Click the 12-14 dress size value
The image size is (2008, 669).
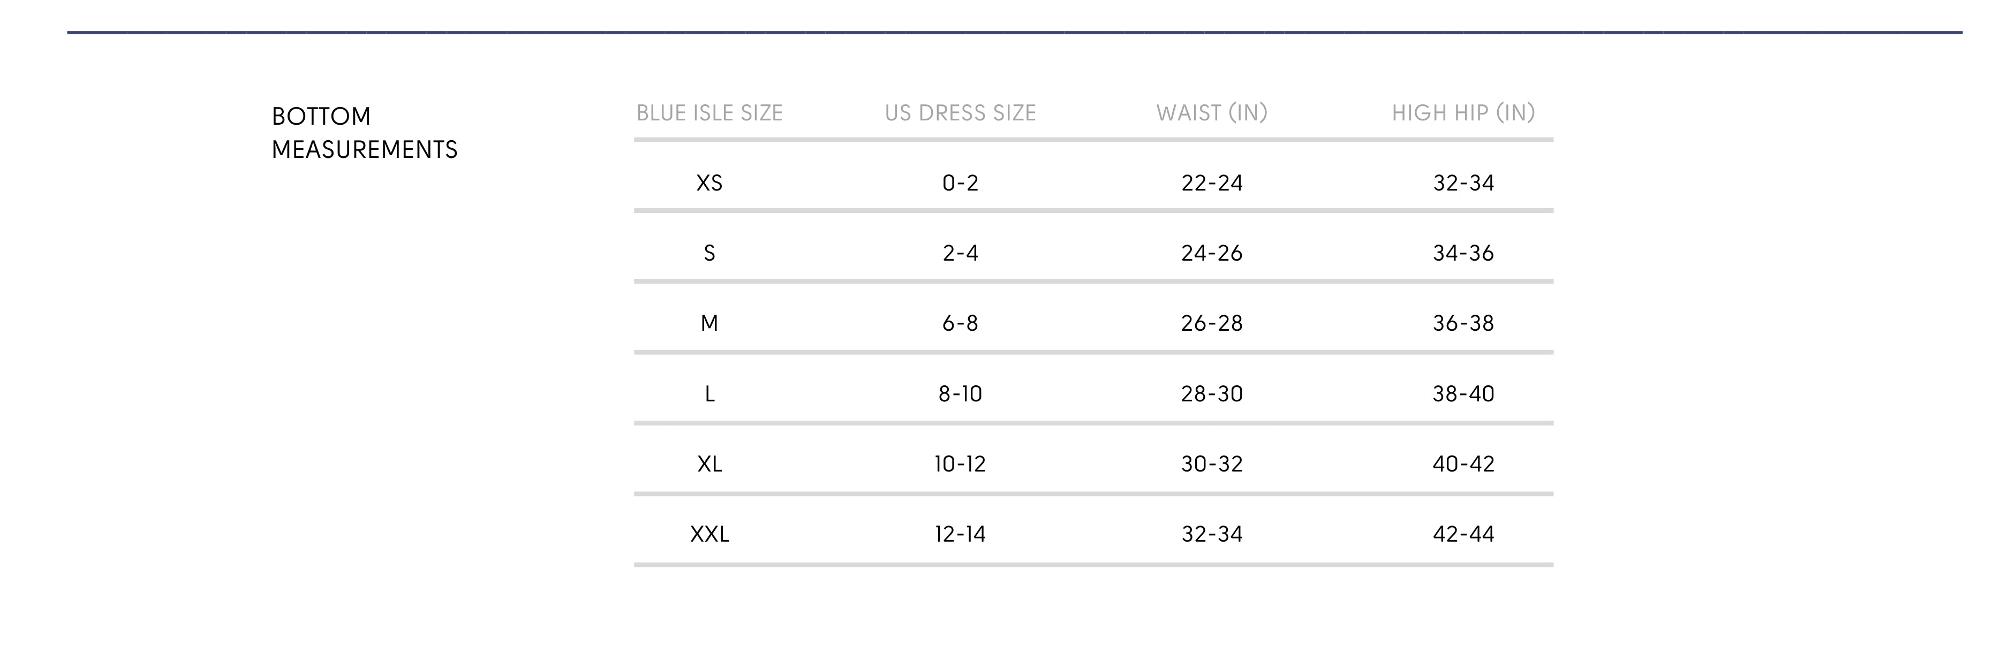(x=960, y=534)
